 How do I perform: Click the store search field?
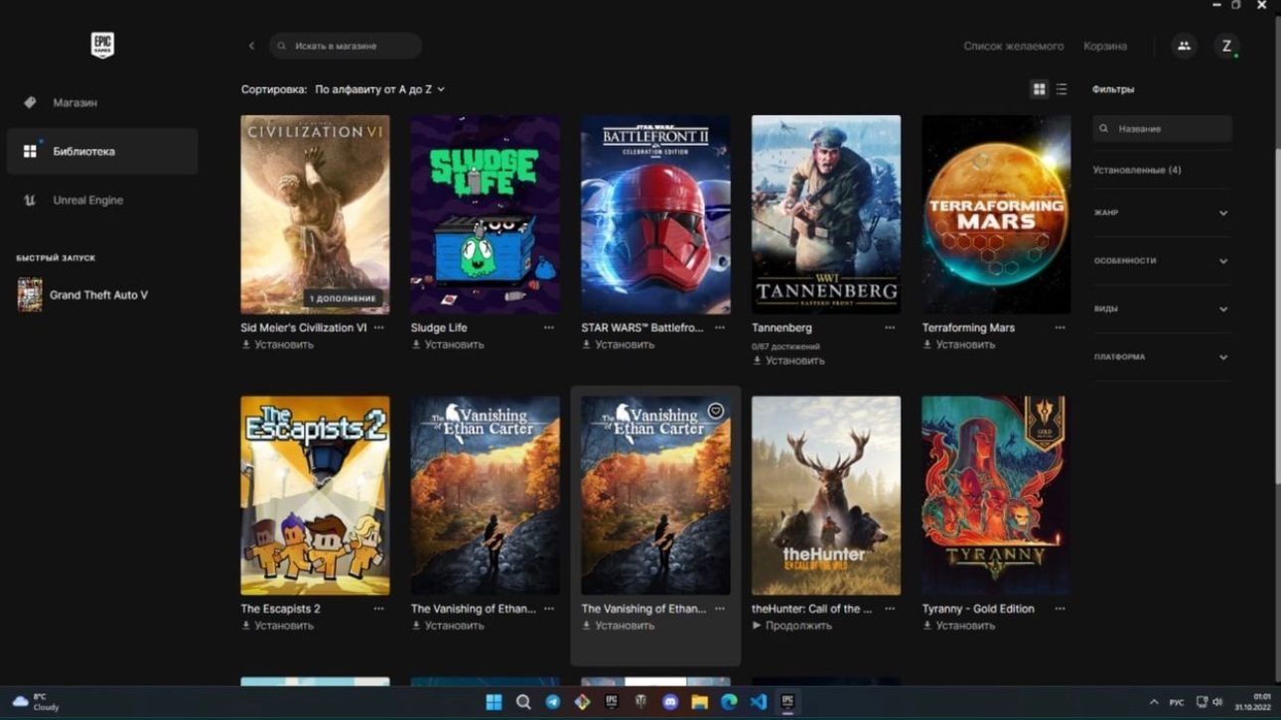click(x=346, y=46)
